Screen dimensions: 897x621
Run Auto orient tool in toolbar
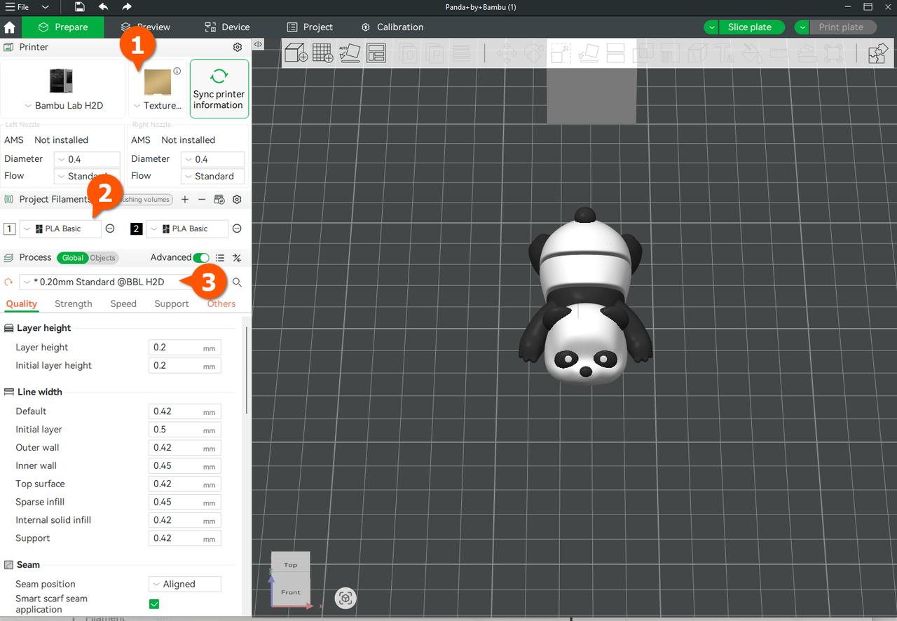point(350,53)
